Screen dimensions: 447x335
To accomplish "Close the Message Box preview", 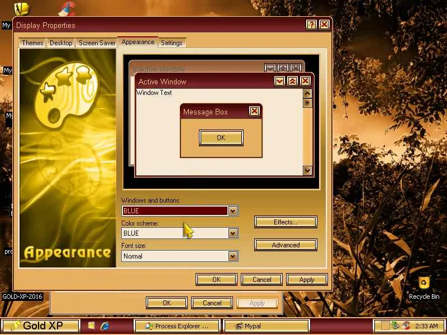I will 254,111.
